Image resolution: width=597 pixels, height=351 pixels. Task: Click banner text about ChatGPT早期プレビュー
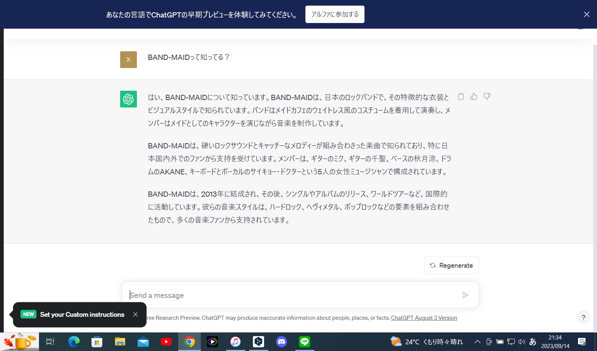tap(202, 15)
